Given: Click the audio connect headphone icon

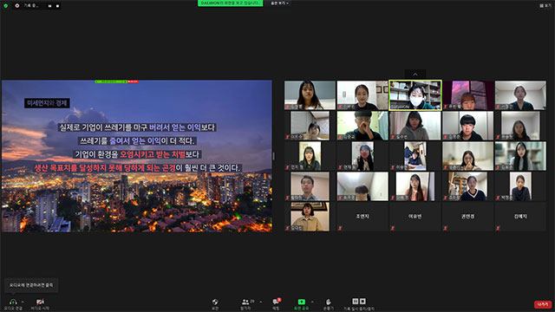Looking at the screenshot, I should [x=13, y=302].
